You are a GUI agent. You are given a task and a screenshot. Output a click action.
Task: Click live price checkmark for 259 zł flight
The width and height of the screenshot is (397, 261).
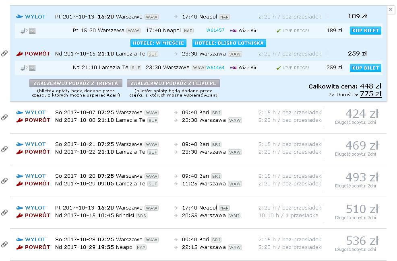click(x=279, y=68)
